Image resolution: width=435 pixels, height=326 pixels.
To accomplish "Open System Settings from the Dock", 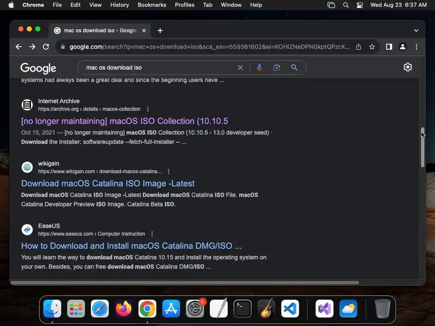I will 195,309.
